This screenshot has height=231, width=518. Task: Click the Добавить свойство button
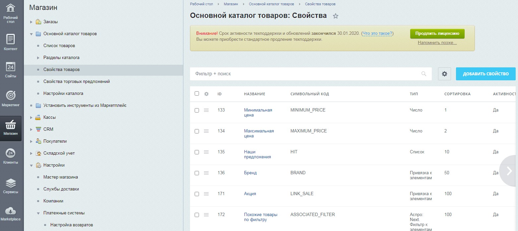pyautogui.click(x=486, y=74)
